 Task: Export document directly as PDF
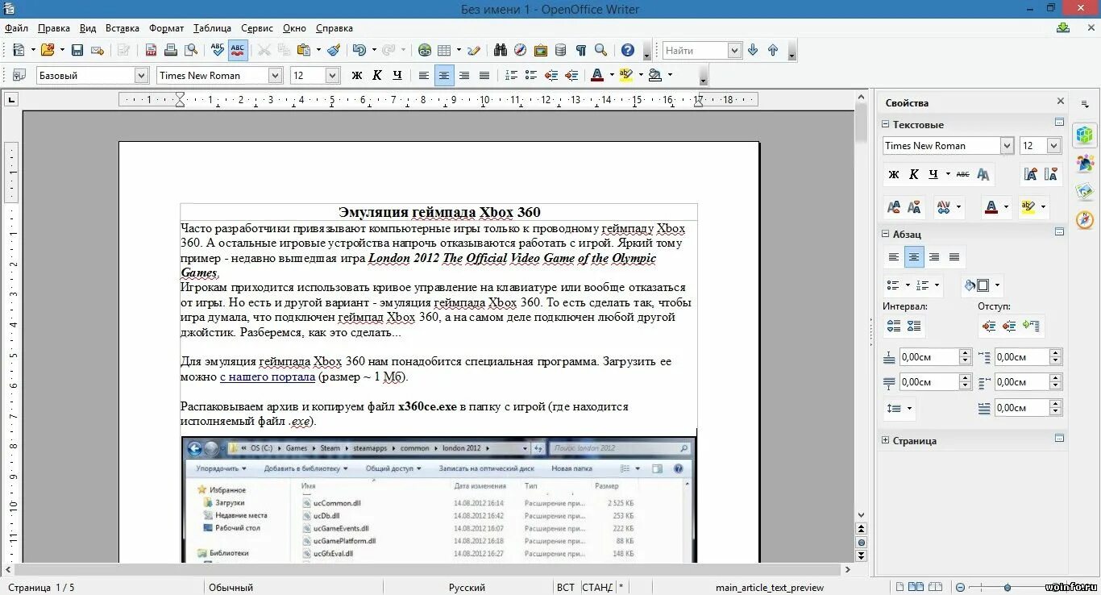(151, 50)
